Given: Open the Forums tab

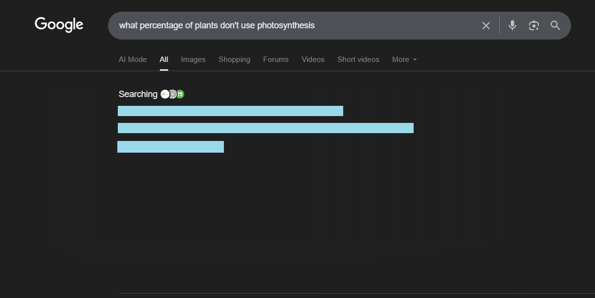Looking at the screenshot, I should 276,60.
